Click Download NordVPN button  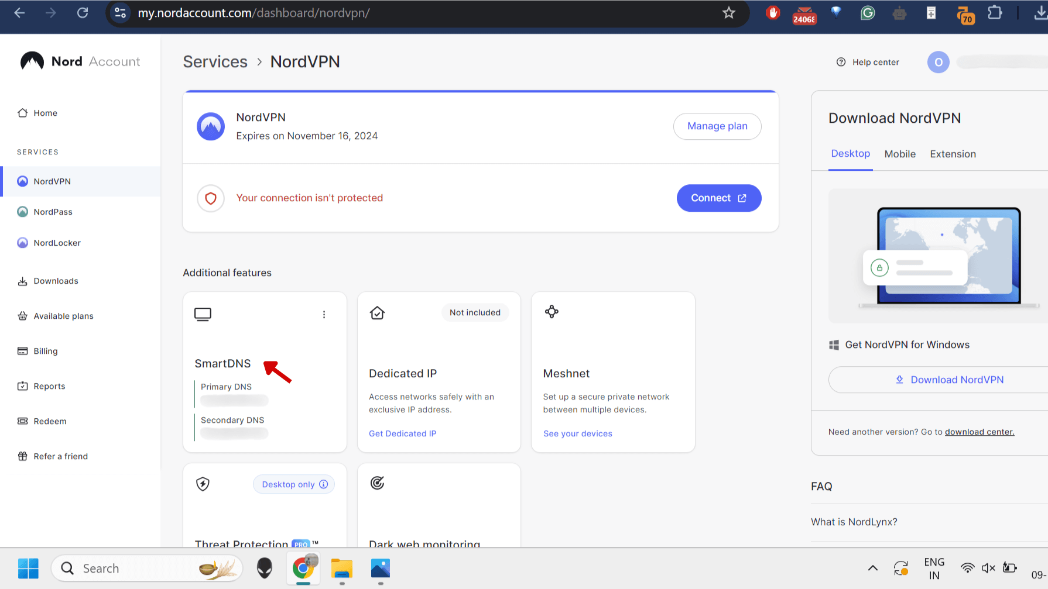[950, 380]
